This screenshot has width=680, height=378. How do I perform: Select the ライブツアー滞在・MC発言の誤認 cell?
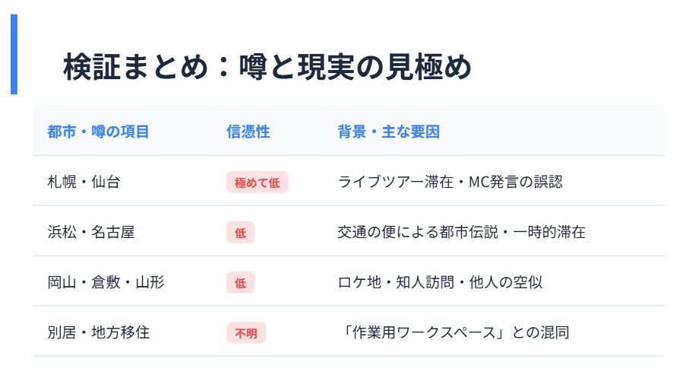[x=450, y=182]
